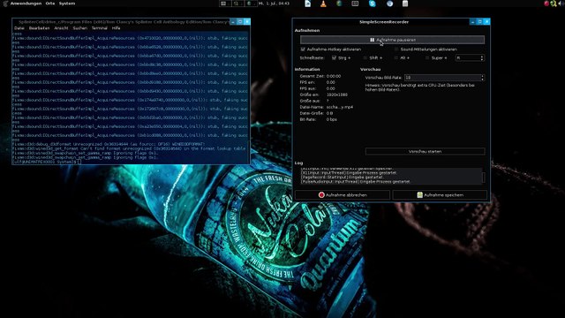Click the screenshot tool icon in panel
Viewport: 565px width, 318px height.
355,4
